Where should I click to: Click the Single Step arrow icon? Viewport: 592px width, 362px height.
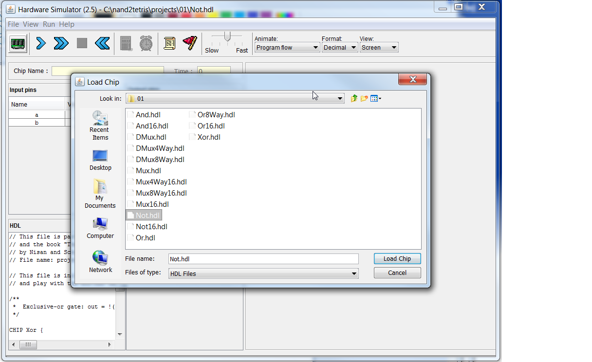41,43
